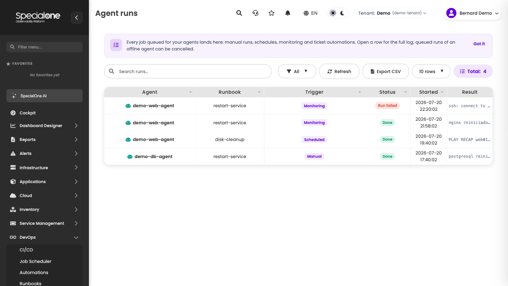Screen dimensions: 508x286
Task: Switch to light mode sun icon
Action: pyautogui.click(x=333, y=13)
